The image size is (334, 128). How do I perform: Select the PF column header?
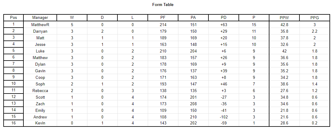[163, 18]
